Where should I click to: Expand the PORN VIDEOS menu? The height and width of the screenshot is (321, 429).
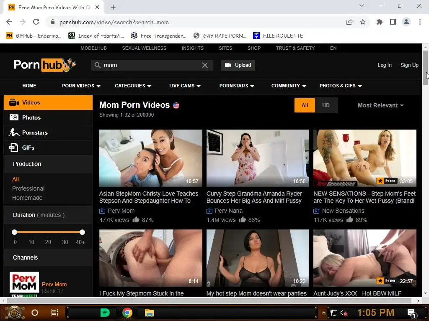click(x=81, y=86)
